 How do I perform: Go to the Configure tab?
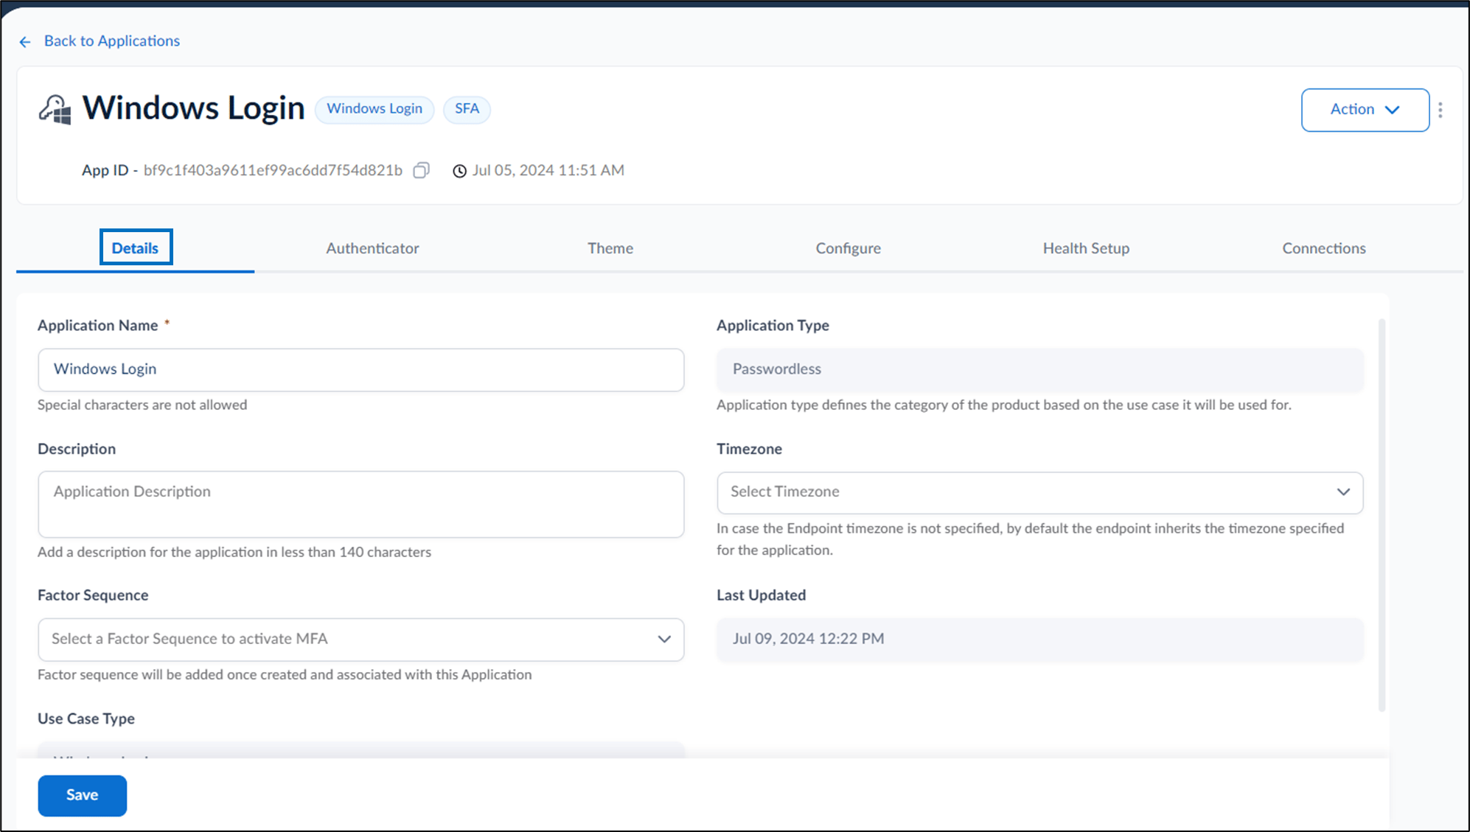[x=848, y=248]
